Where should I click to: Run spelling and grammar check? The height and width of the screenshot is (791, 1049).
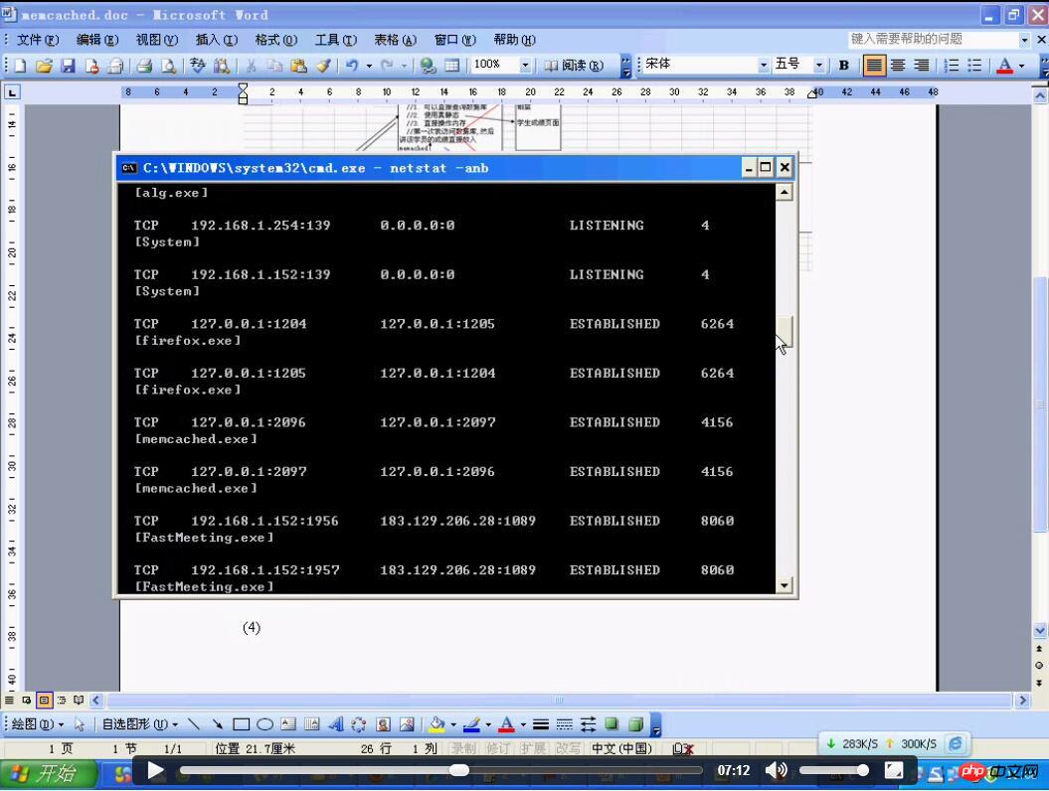[x=197, y=66]
